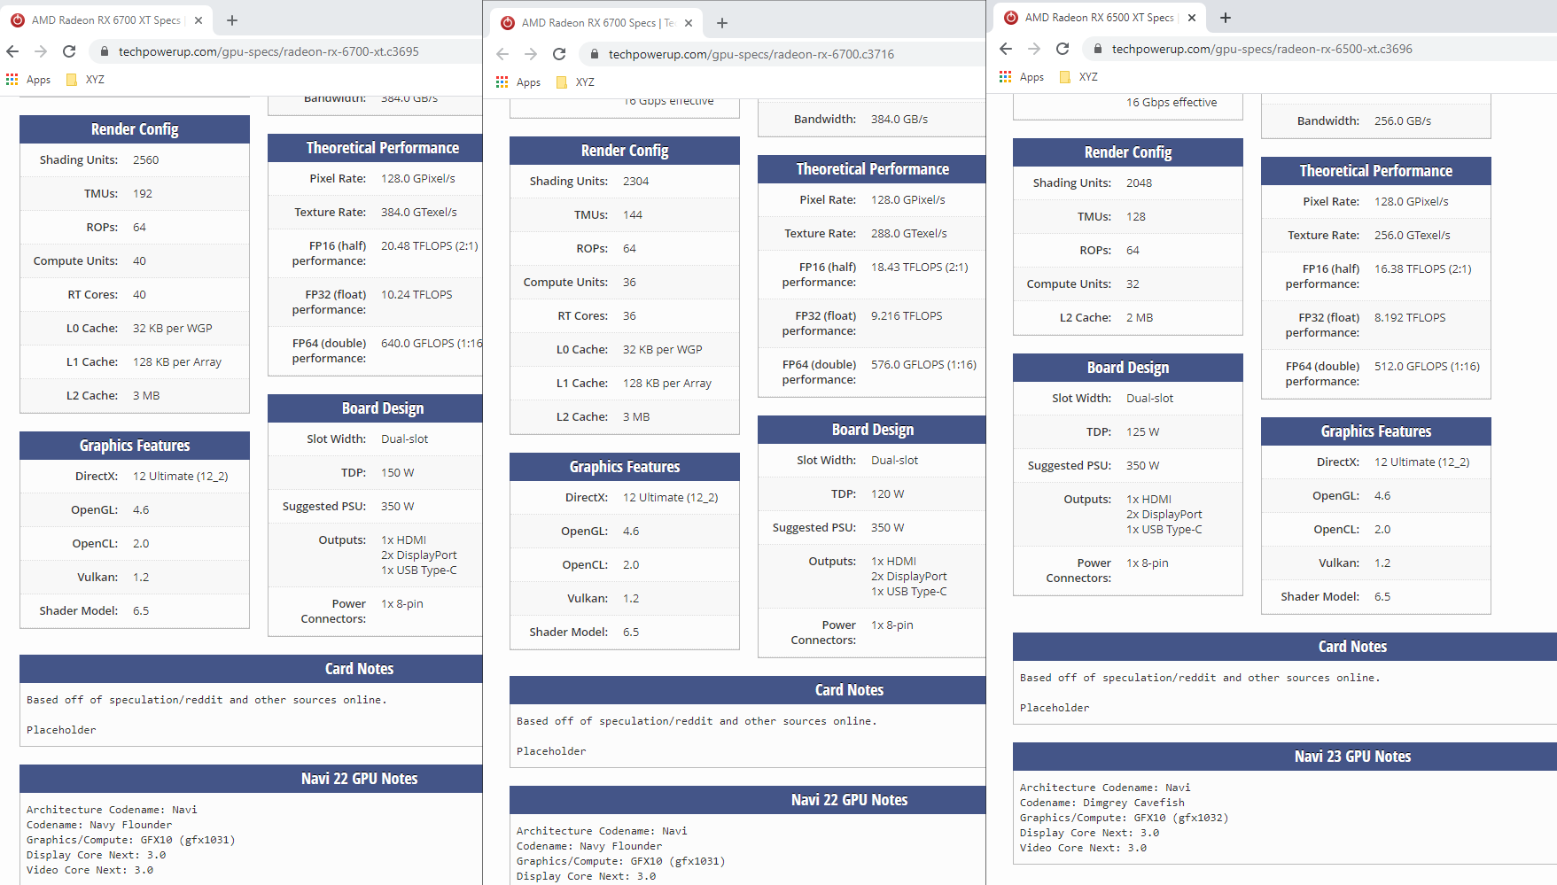Select the AMD Radeon RX 6700 Specs tab
Viewport: 1557px width, 885px height.
pyautogui.click(x=596, y=23)
